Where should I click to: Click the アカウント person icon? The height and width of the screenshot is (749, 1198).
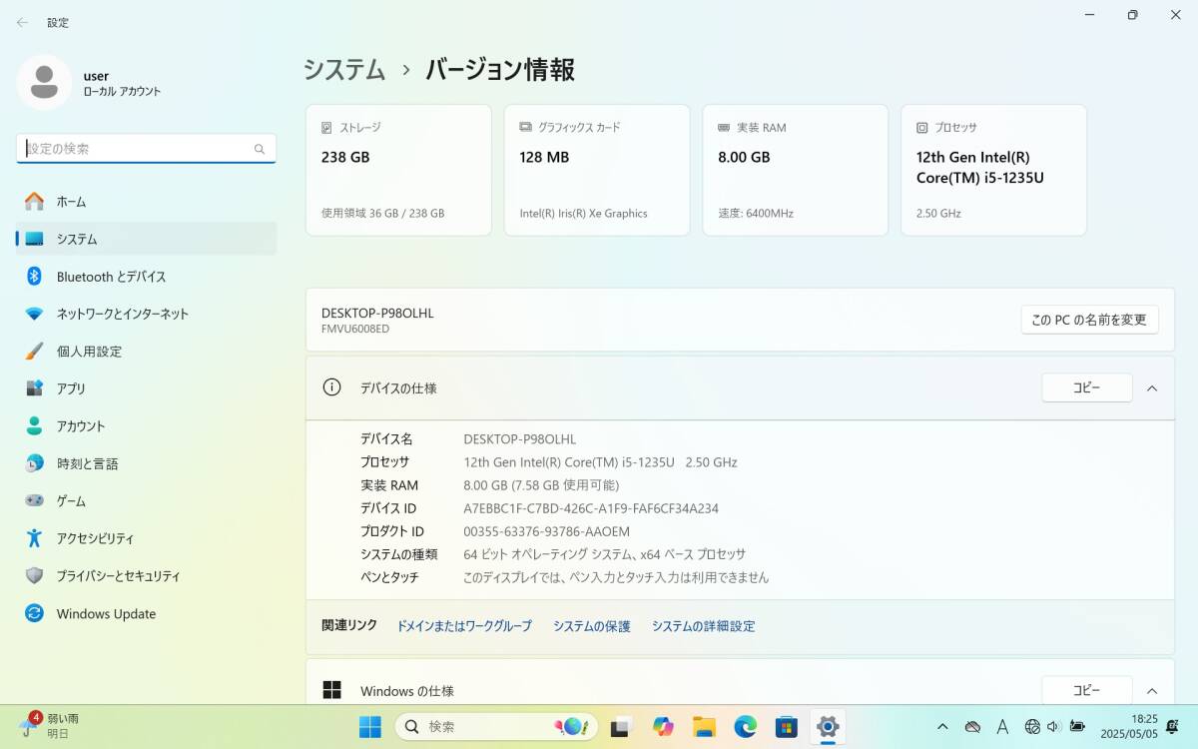(x=34, y=426)
